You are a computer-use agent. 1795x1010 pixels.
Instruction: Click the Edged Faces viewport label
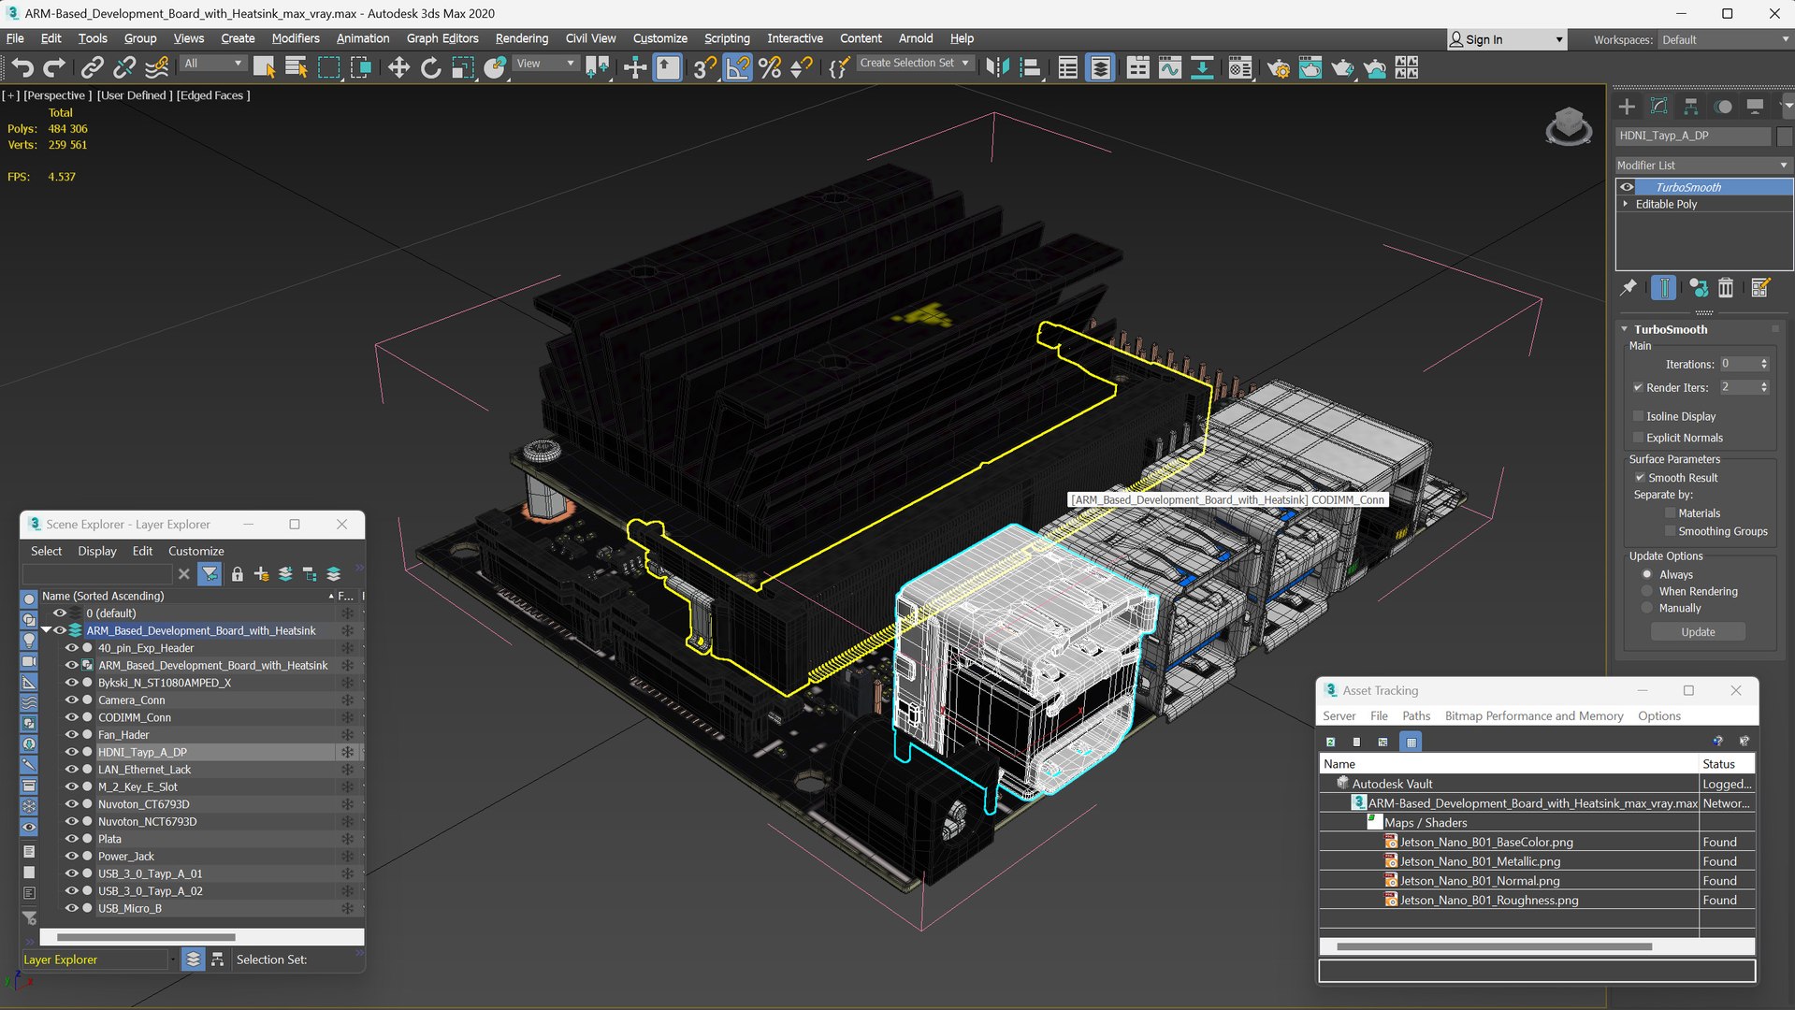coord(213,95)
